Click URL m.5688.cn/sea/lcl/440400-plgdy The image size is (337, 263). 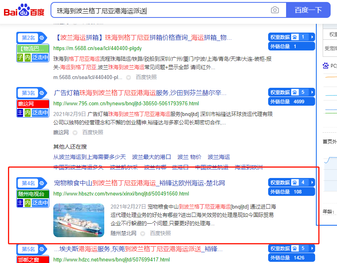pyautogui.click(x=97, y=48)
